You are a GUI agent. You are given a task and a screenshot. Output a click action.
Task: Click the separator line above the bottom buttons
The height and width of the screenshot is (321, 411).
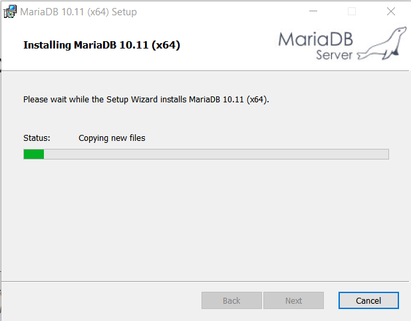(x=205, y=280)
